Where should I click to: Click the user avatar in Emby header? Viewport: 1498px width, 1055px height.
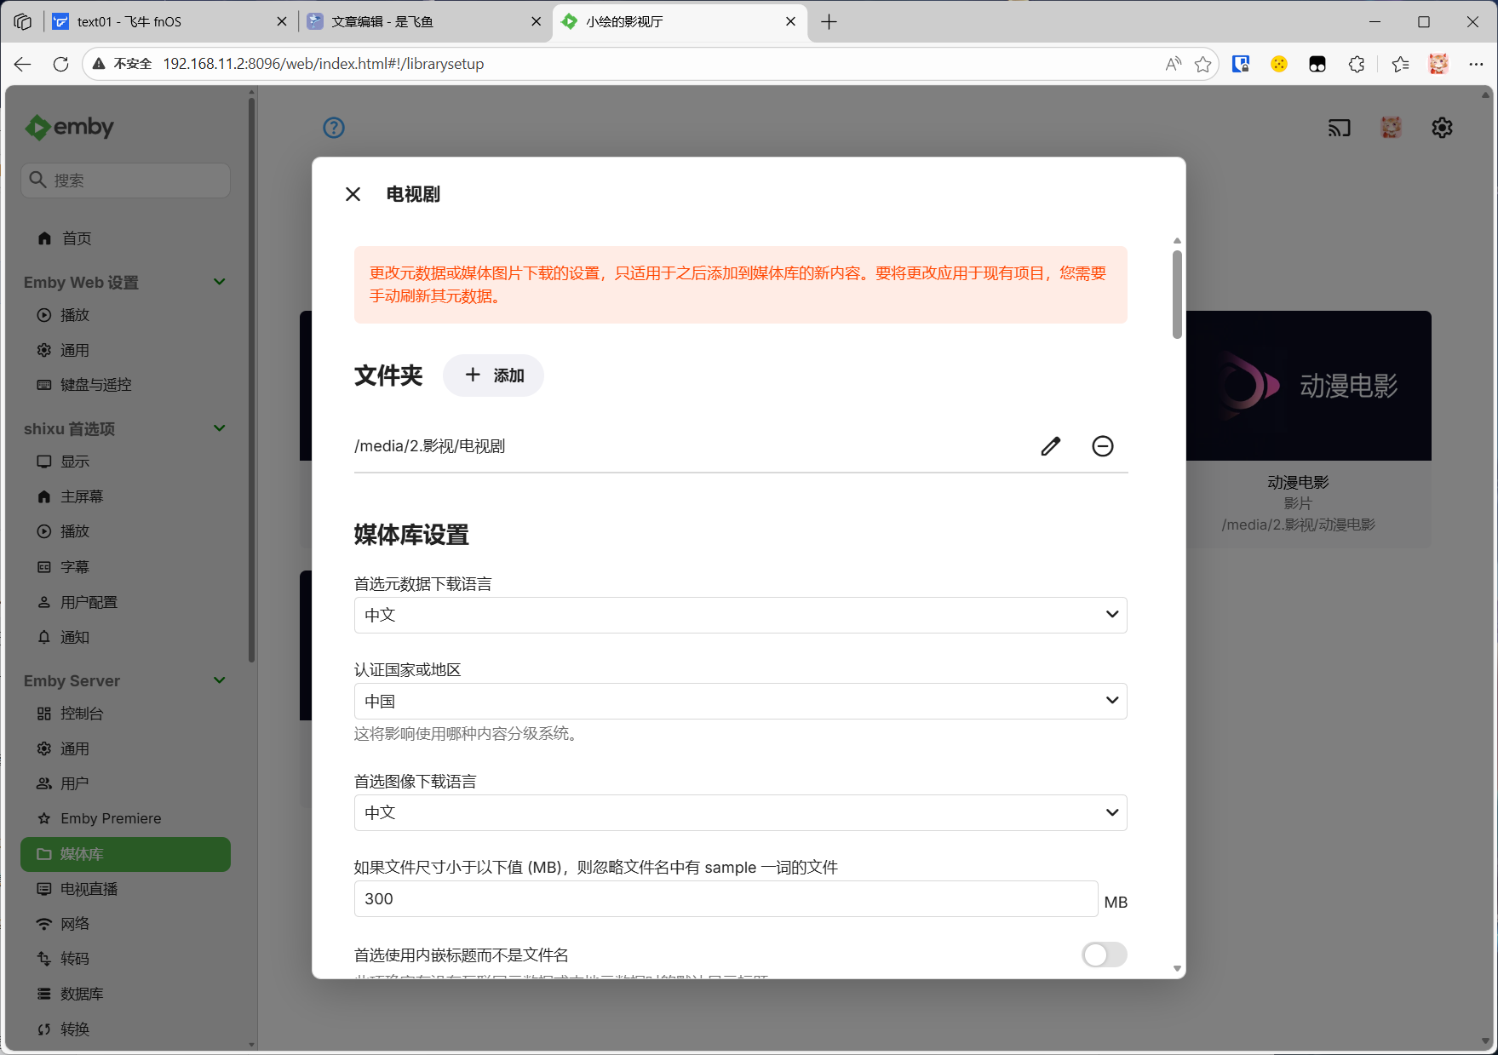[1390, 128]
